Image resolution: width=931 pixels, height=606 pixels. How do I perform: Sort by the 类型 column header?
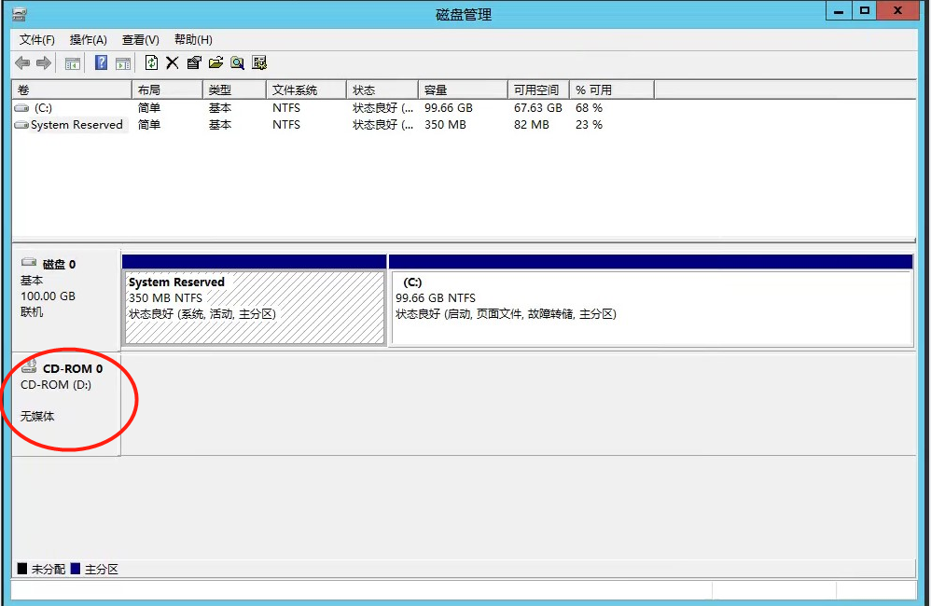234,90
